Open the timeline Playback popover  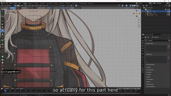[7, 89]
